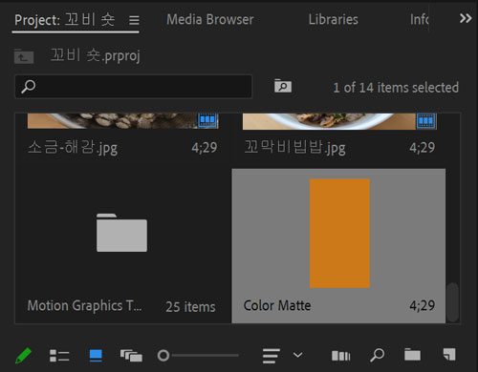
Task: Click the Motion Graphics T... label
Action: click(84, 306)
